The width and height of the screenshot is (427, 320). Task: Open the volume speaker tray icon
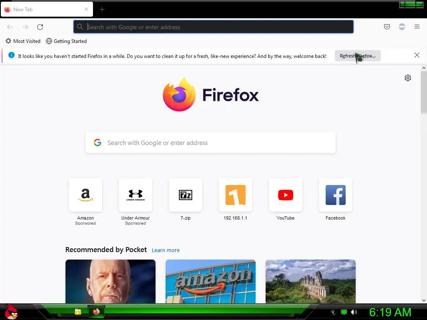coord(354,312)
